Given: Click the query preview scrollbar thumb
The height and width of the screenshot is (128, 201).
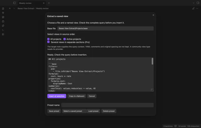Looking at the screenshot, I should click(x=152, y=61).
